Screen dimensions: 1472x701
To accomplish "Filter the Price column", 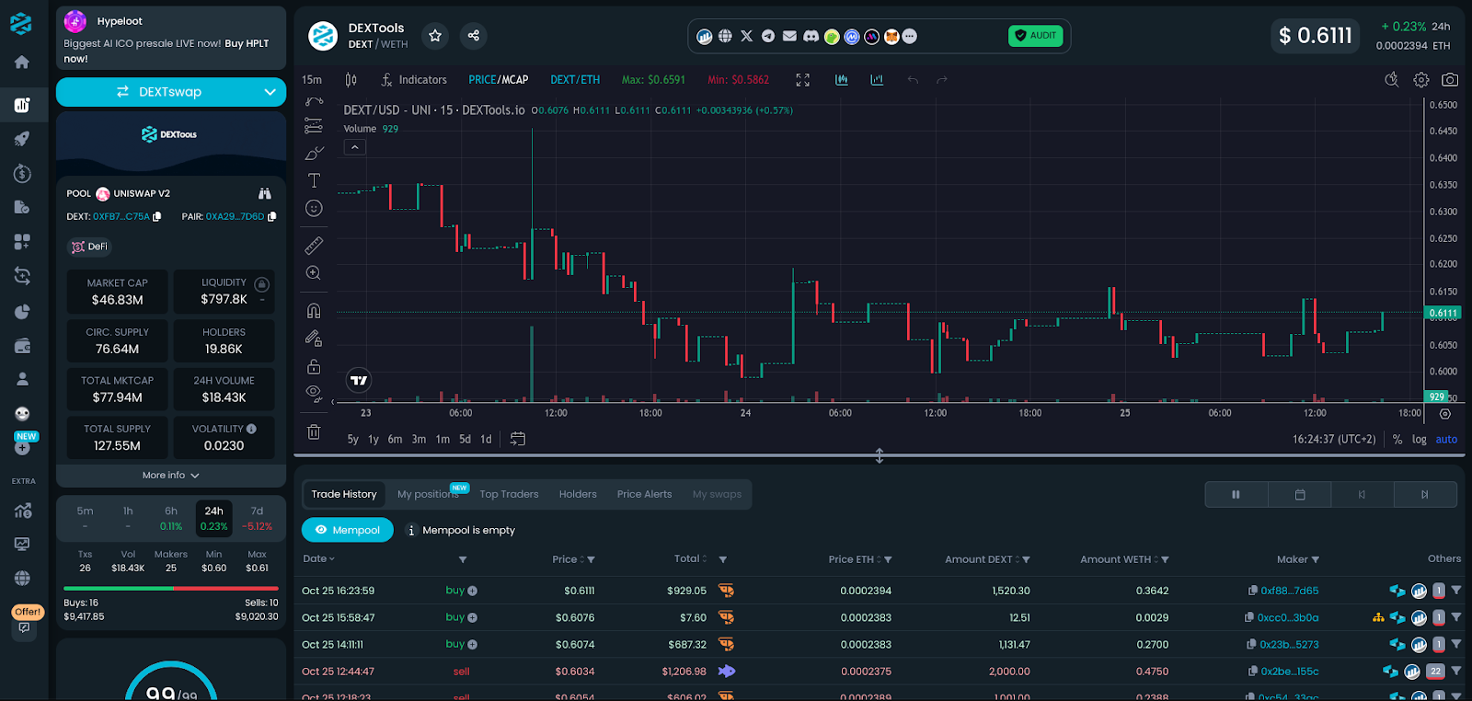I will pos(592,559).
